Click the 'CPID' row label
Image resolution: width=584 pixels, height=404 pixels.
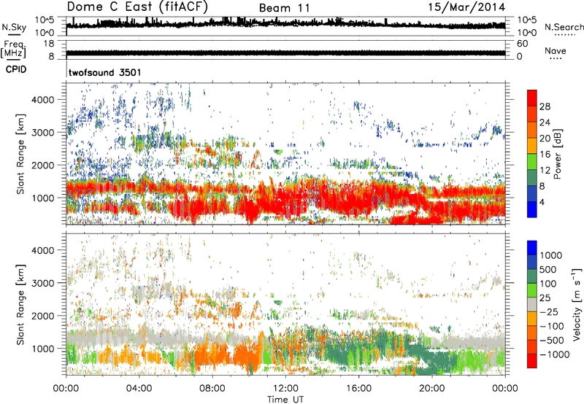click(16, 69)
